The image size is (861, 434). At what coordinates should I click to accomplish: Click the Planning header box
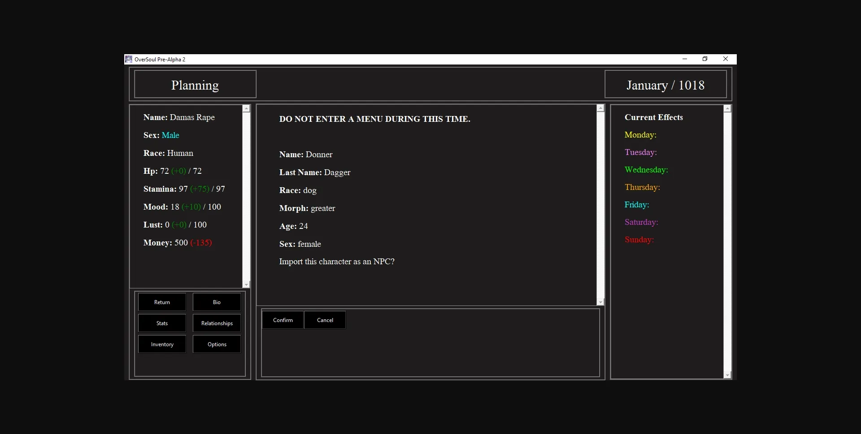[x=195, y=84]
